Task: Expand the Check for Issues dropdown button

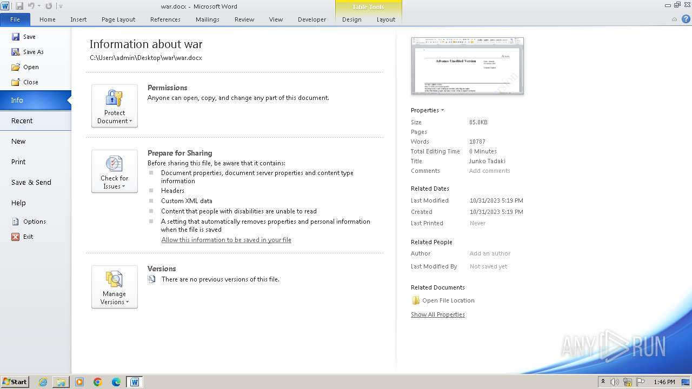Action: [115, 171]
